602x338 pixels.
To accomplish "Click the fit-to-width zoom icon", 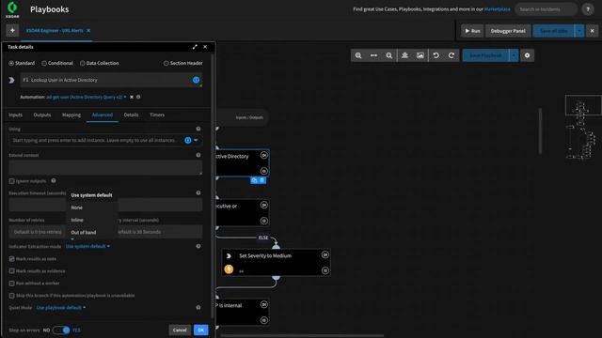I will [373, 55].
